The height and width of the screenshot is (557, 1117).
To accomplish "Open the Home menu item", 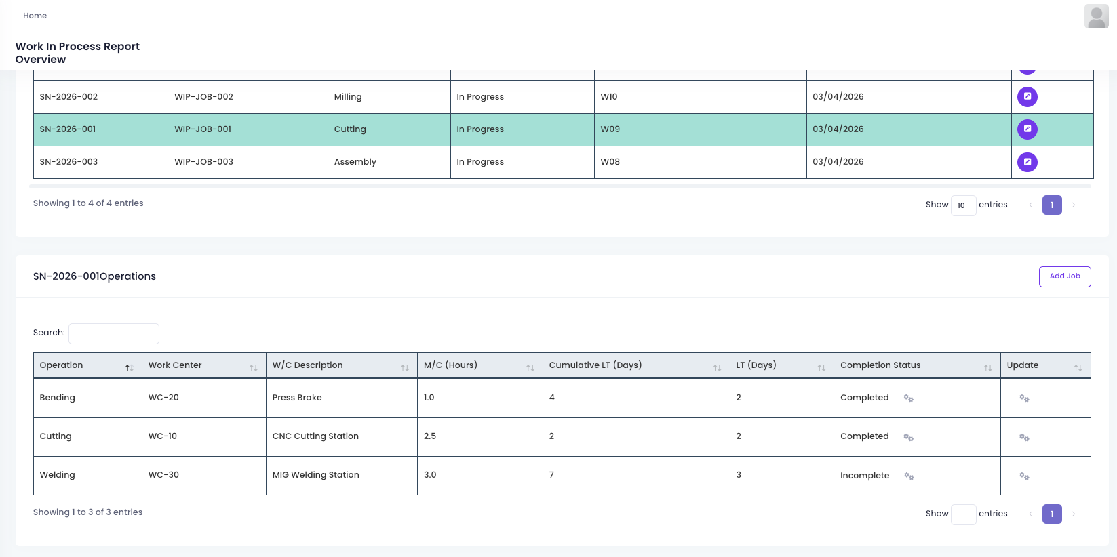I will coord(35,16).
